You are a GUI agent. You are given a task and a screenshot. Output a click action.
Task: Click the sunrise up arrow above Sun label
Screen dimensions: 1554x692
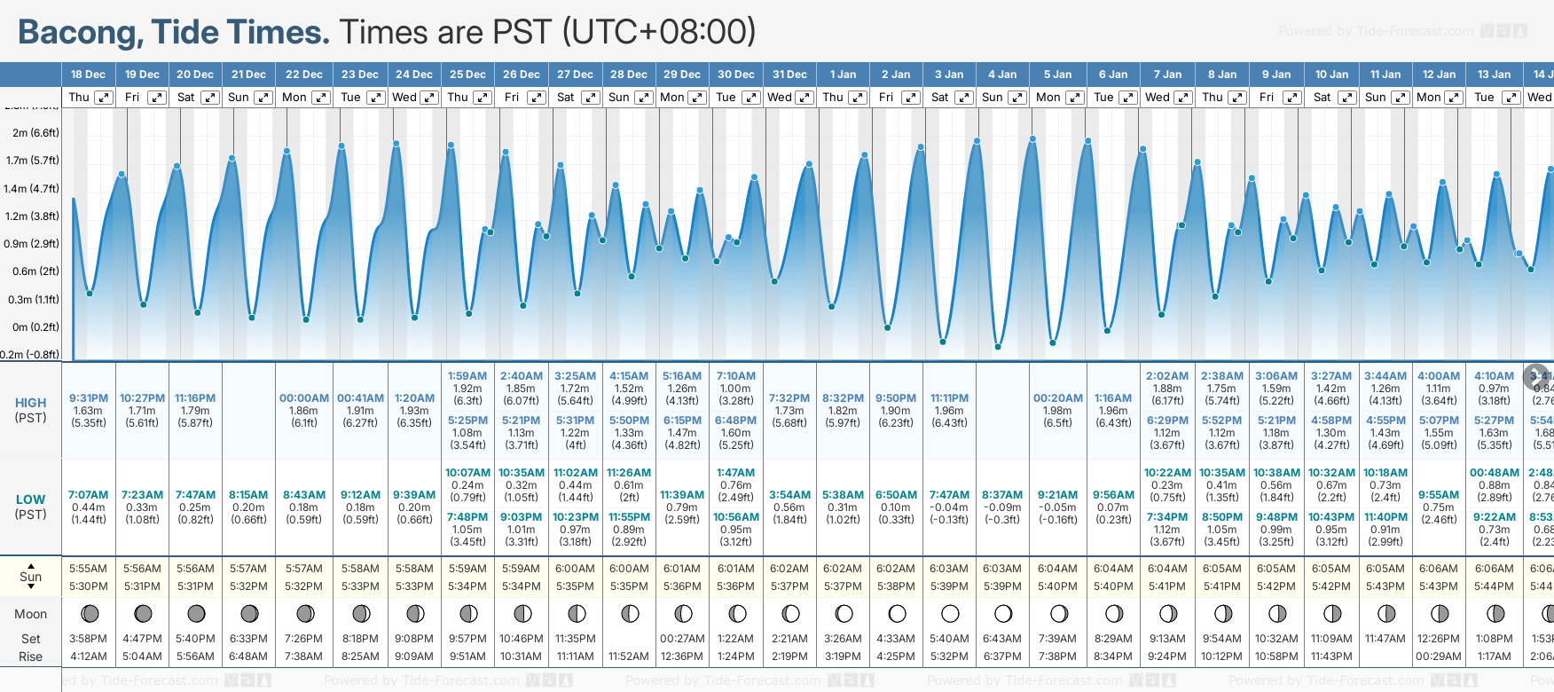31,565
